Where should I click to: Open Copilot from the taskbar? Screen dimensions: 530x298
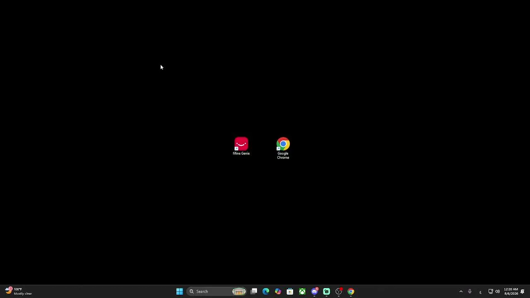(278, 291)
